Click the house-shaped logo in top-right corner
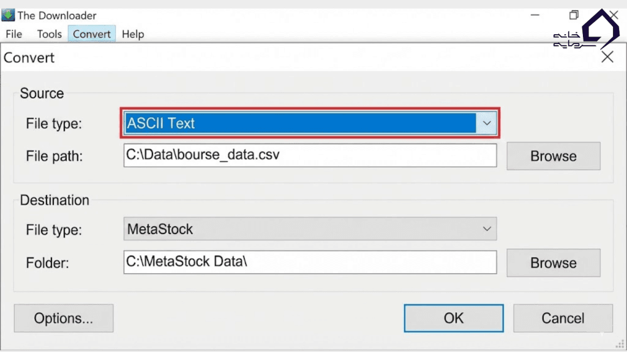The width and height of the screenshot is (627, 352). 600,29
